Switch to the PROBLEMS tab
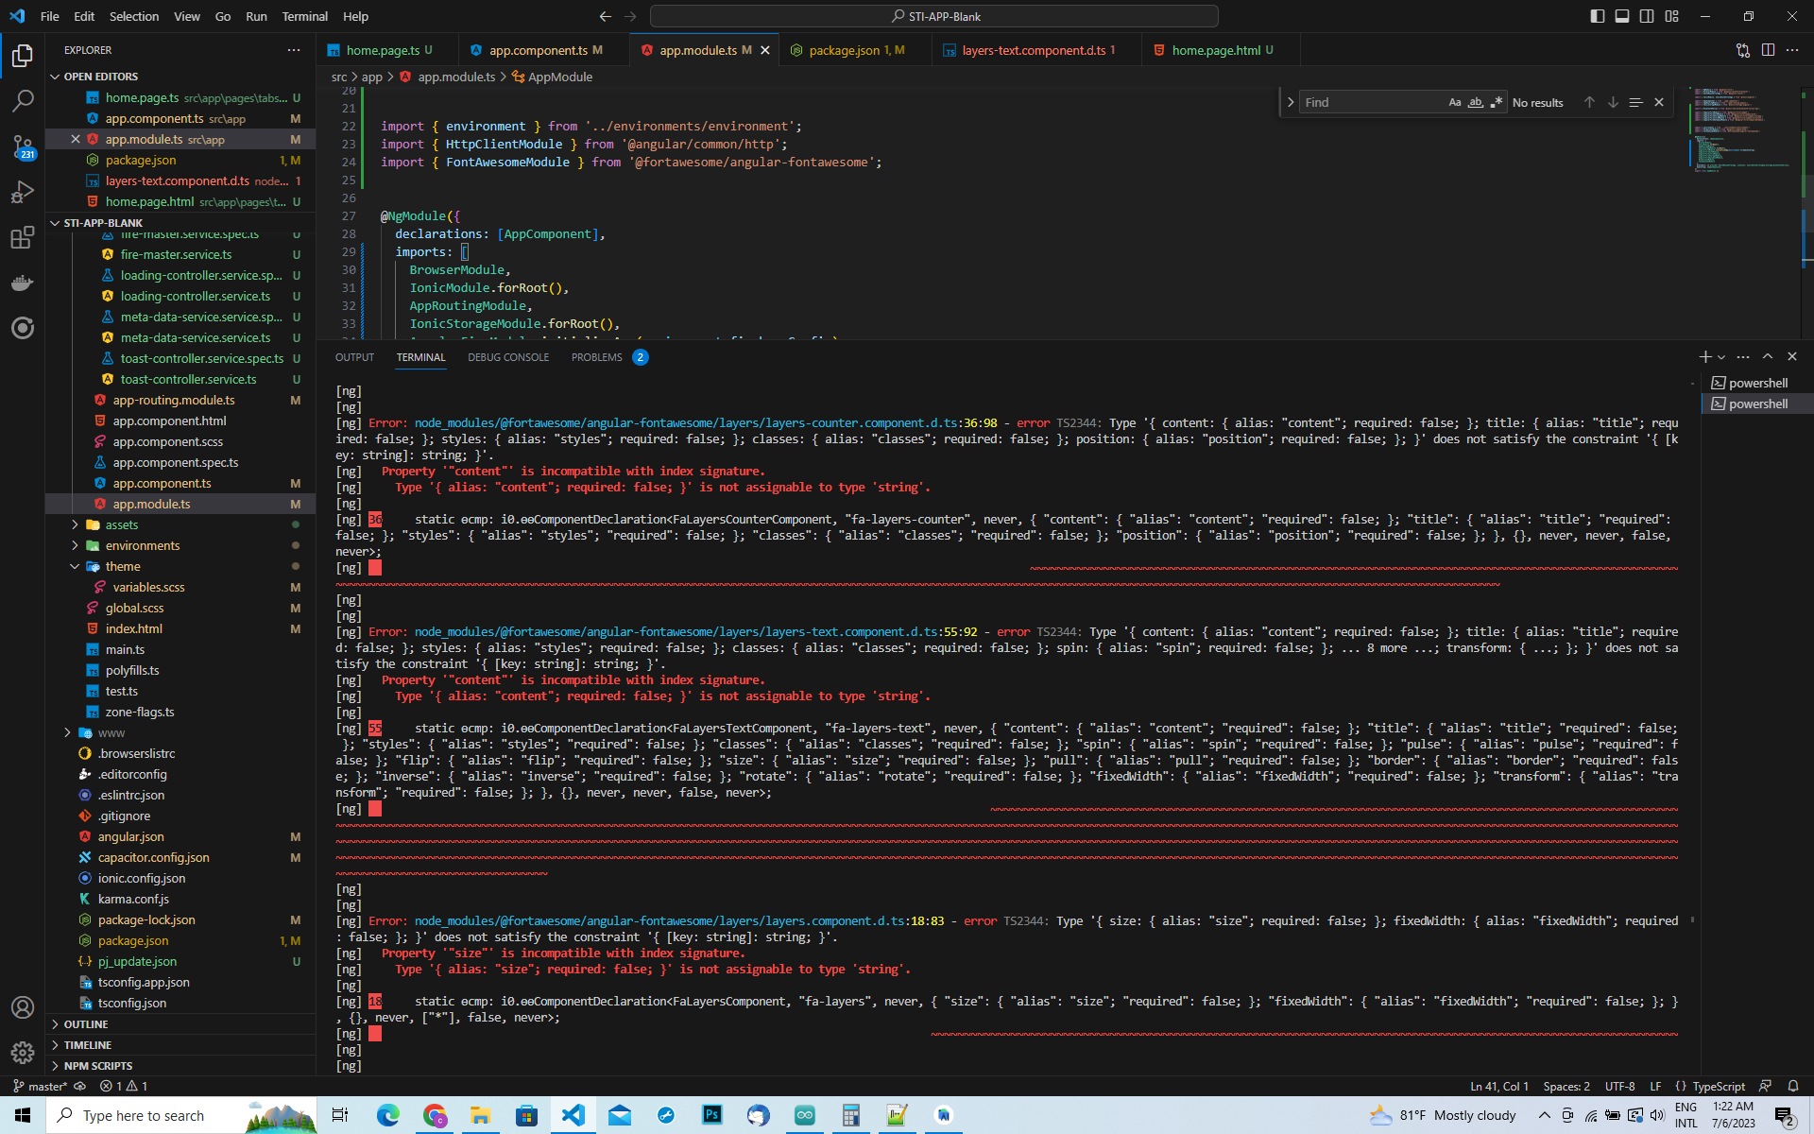Screen dimensions: 1814x1134 596,356
